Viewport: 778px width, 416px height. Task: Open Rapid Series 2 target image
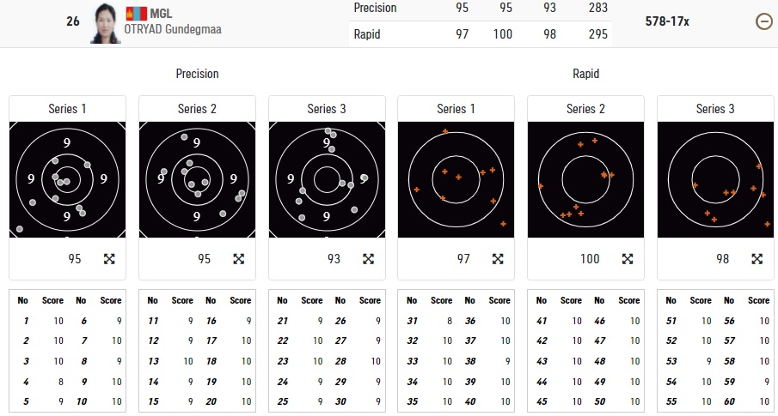(585, 179)
